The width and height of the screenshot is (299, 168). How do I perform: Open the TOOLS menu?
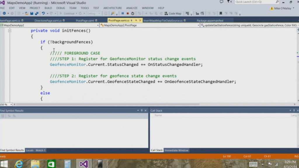pos(85,8)
